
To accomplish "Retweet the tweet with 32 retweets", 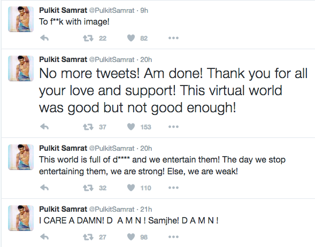I will click(x=88, y=188).
